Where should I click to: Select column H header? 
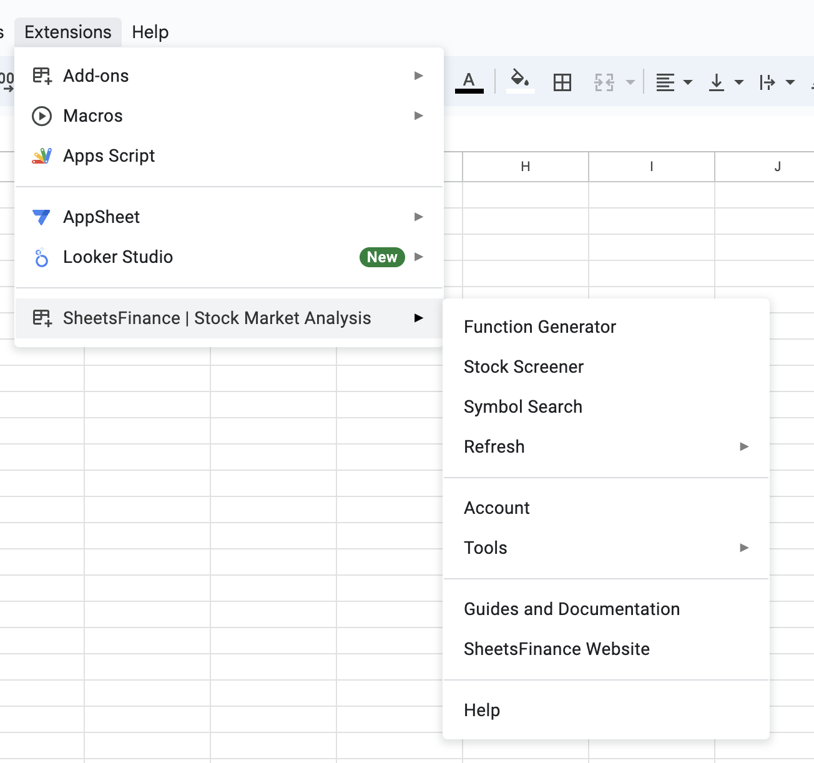coord(525,167)
